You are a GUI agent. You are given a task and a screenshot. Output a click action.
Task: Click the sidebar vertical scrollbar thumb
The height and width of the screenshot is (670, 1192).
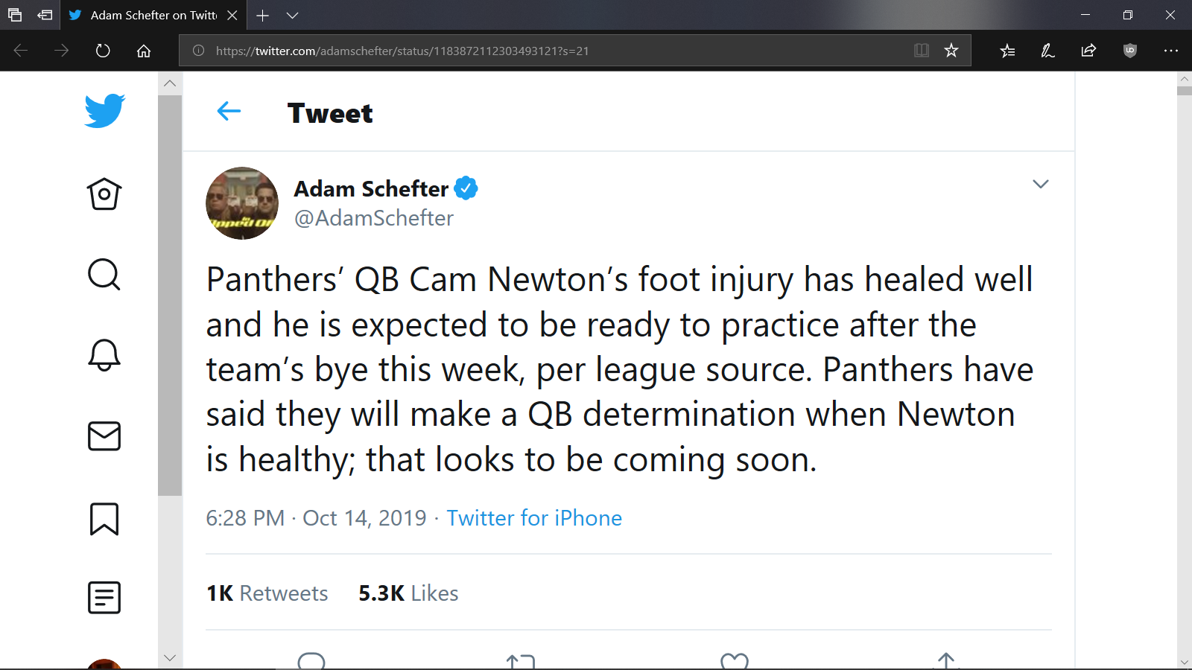point(170,295)
